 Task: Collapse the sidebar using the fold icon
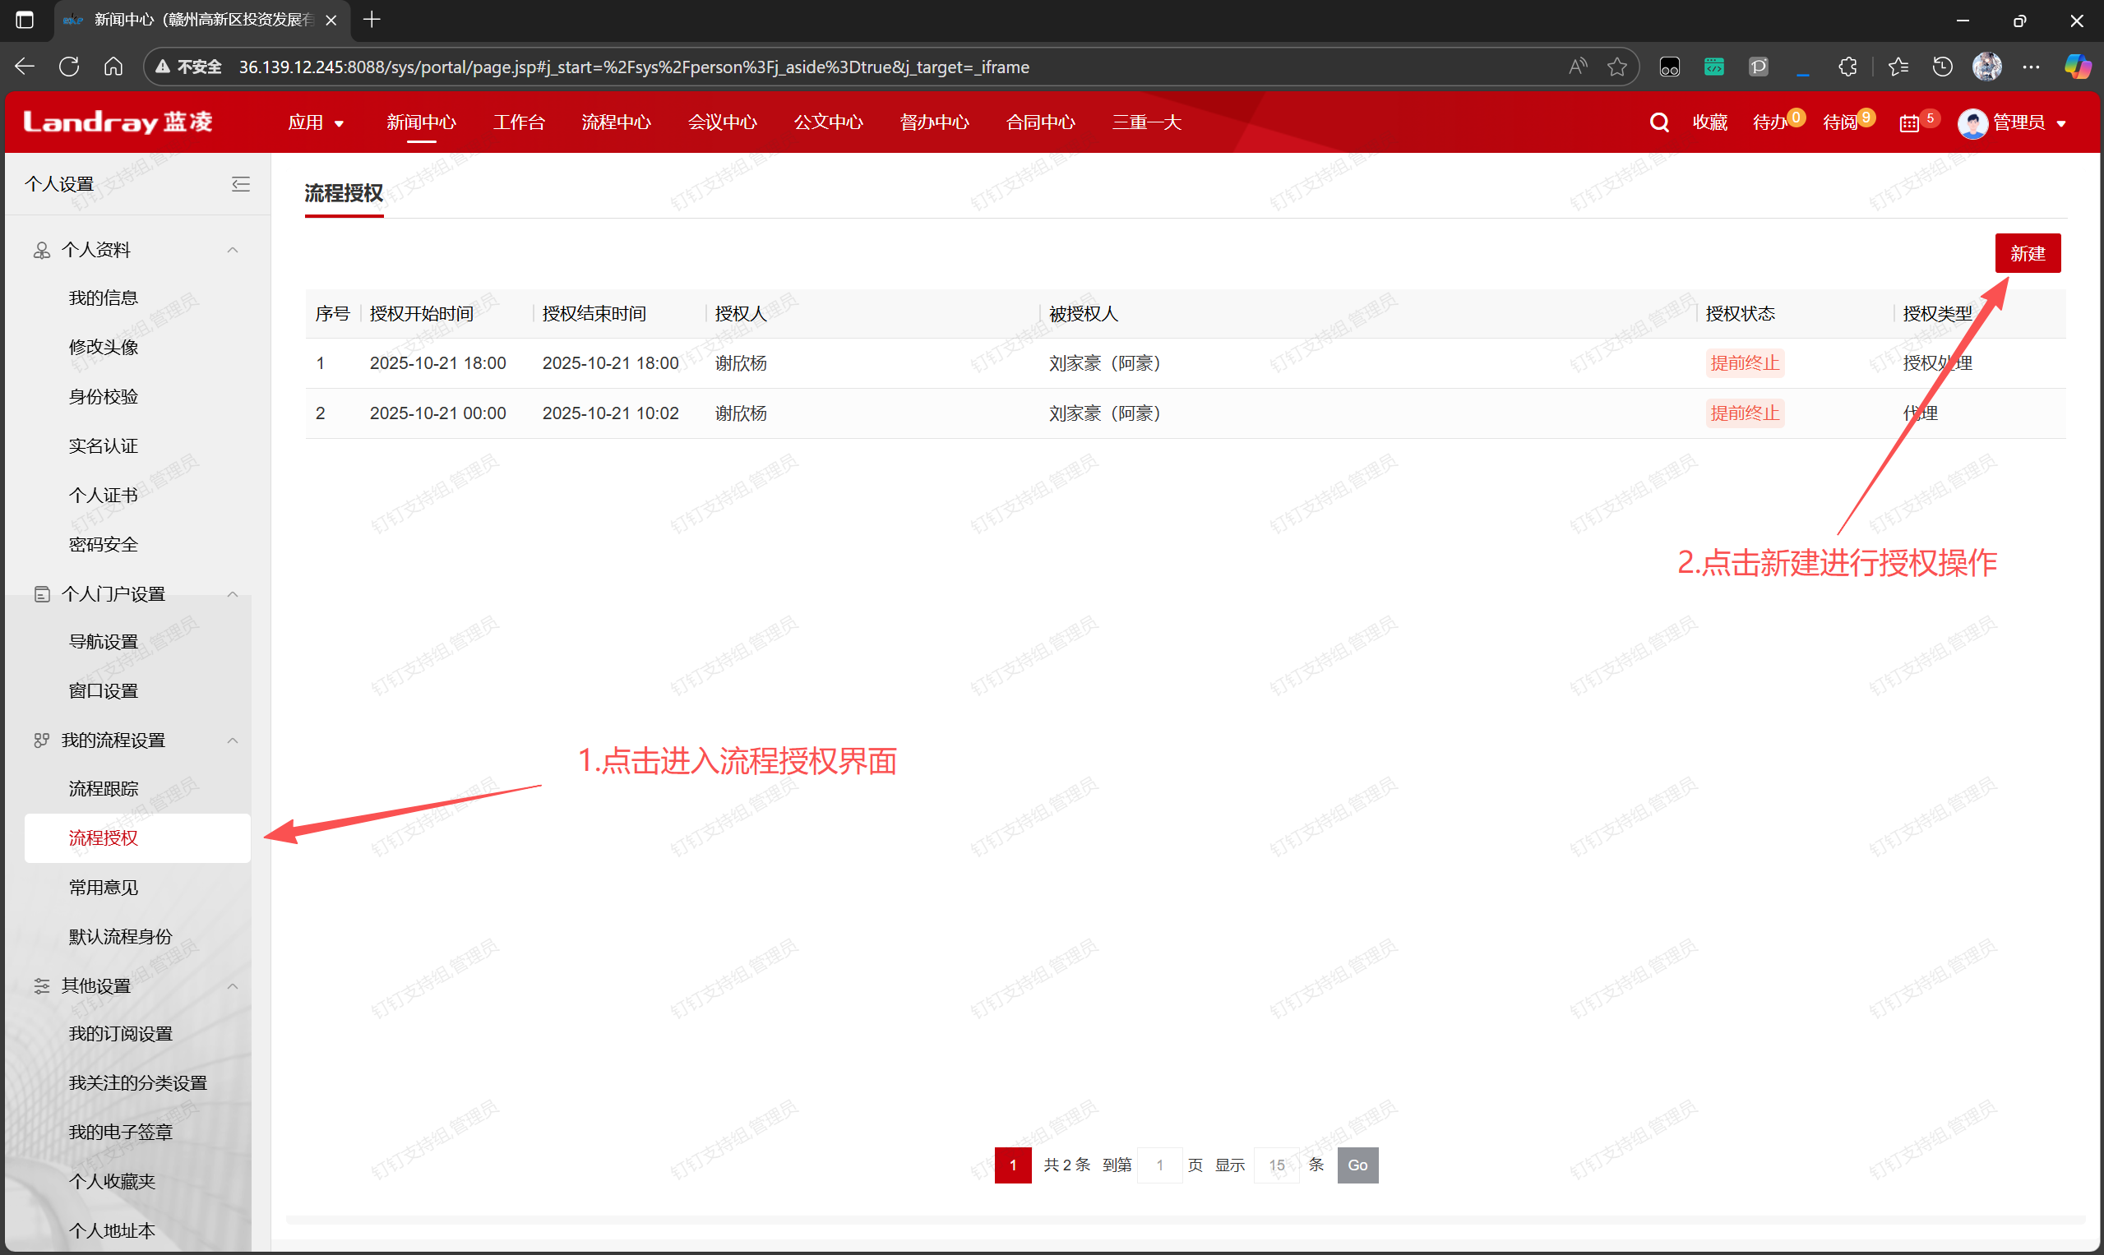pyautogui.click(x=241, y=183)
